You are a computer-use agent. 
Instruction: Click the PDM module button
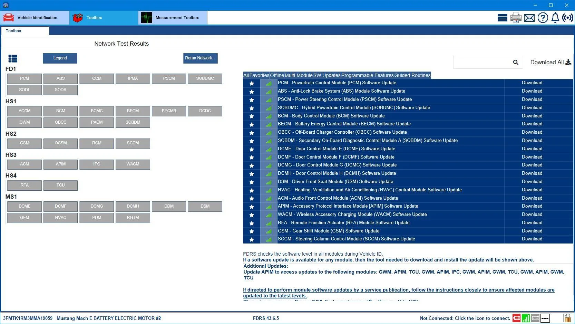coord(97,218)
